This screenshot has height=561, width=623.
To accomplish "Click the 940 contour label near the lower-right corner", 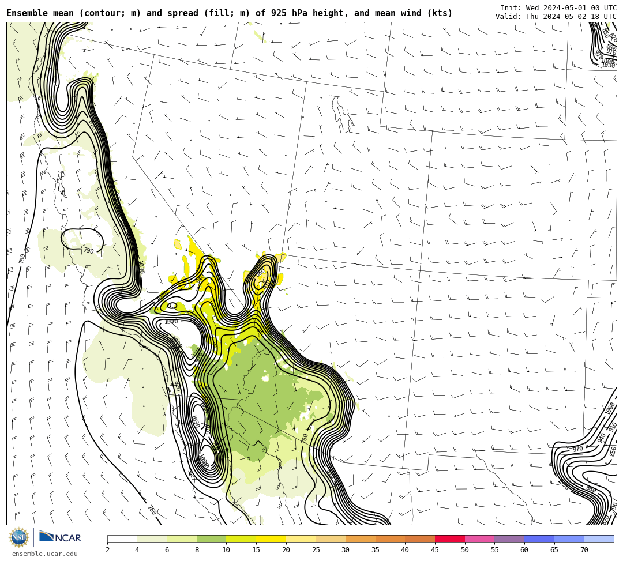I will pyautogui.click(x=602, y=438).
